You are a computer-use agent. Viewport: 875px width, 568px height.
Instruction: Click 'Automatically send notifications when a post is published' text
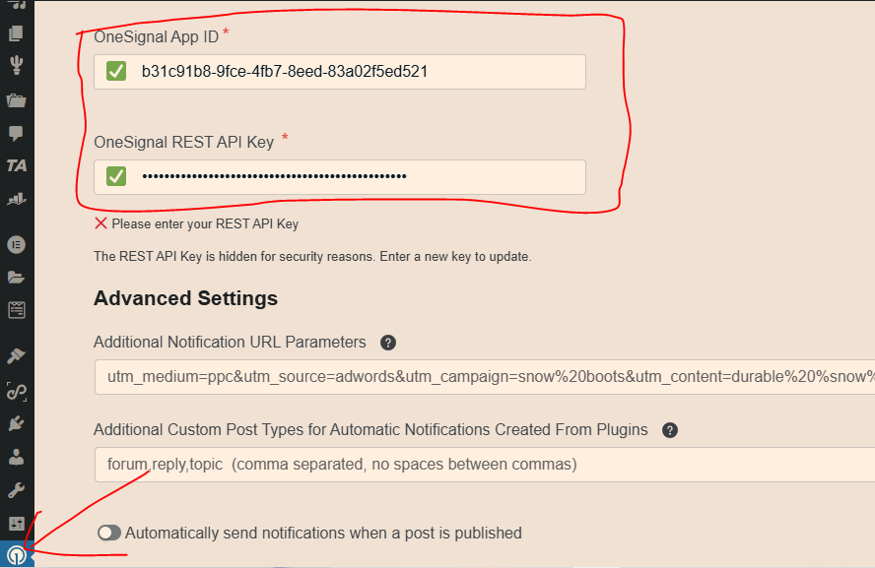point(323,533)
